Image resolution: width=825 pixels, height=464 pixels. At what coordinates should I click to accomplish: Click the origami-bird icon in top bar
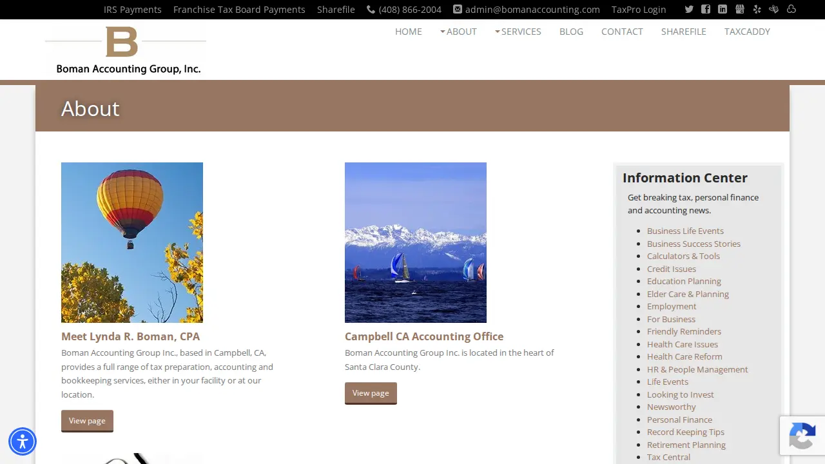(x=774, y=10)
